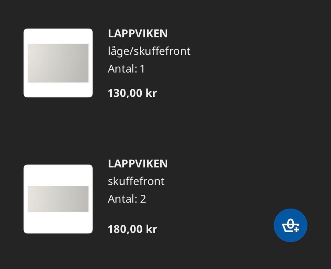Click the word 'kr' after 130,00
The image size is (331, 269).
coord(151,93)
